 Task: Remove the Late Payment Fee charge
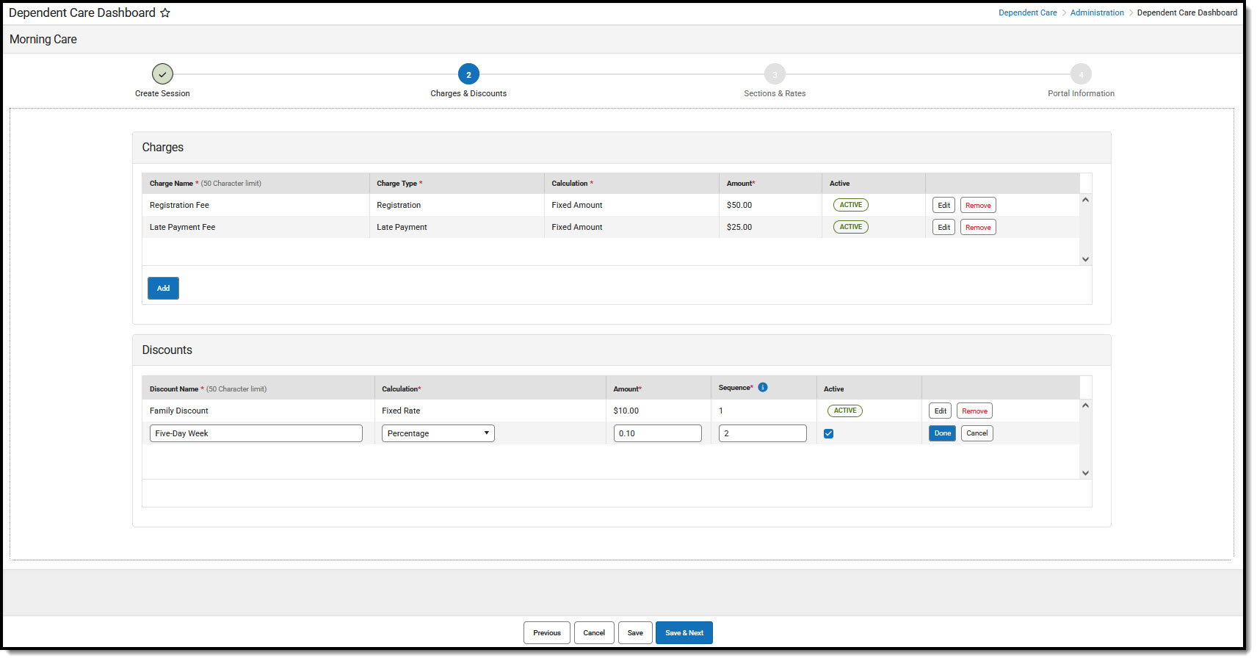click(978, 228)
